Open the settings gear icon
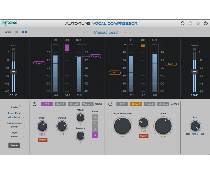Viewport: 210px width, 175px height. point(198,23)
